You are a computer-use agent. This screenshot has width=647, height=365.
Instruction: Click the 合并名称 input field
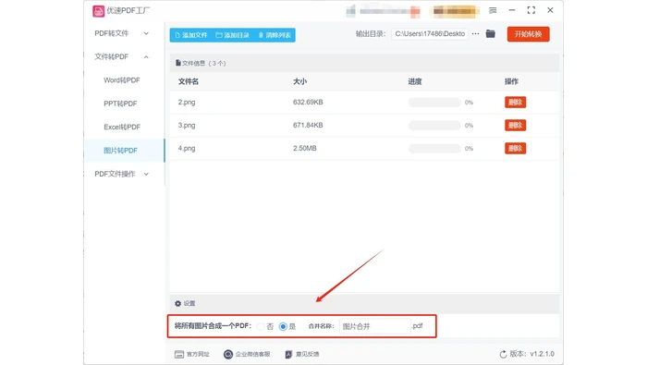tap(375, 326)
